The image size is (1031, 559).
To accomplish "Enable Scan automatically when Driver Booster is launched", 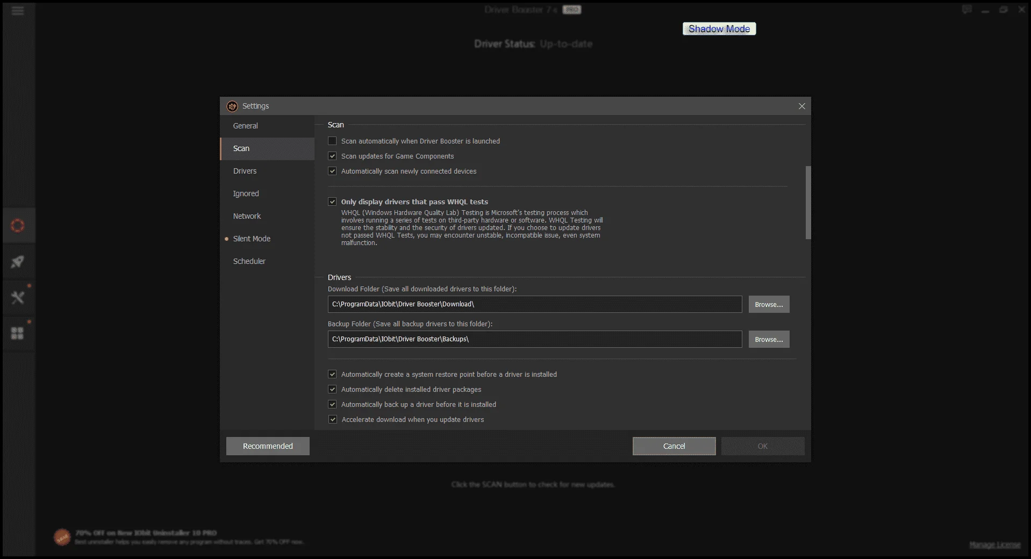I will tap(332, 141).
